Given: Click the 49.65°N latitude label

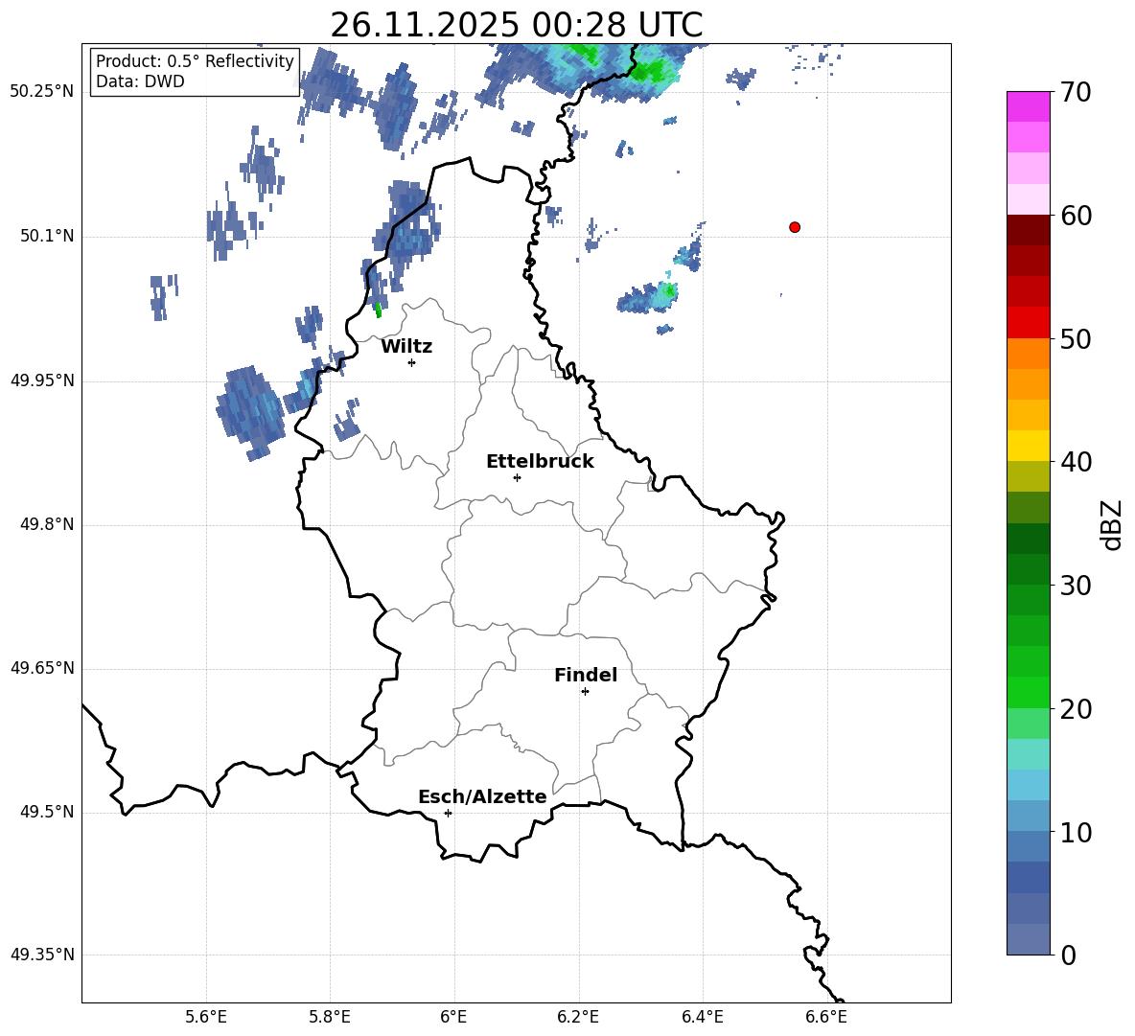Looking at the screenshot, I should pos(42,668).
